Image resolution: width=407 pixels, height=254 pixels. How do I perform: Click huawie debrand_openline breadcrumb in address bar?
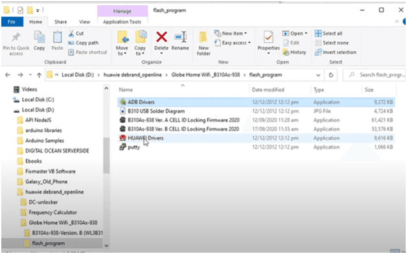(x=132, y=75)
